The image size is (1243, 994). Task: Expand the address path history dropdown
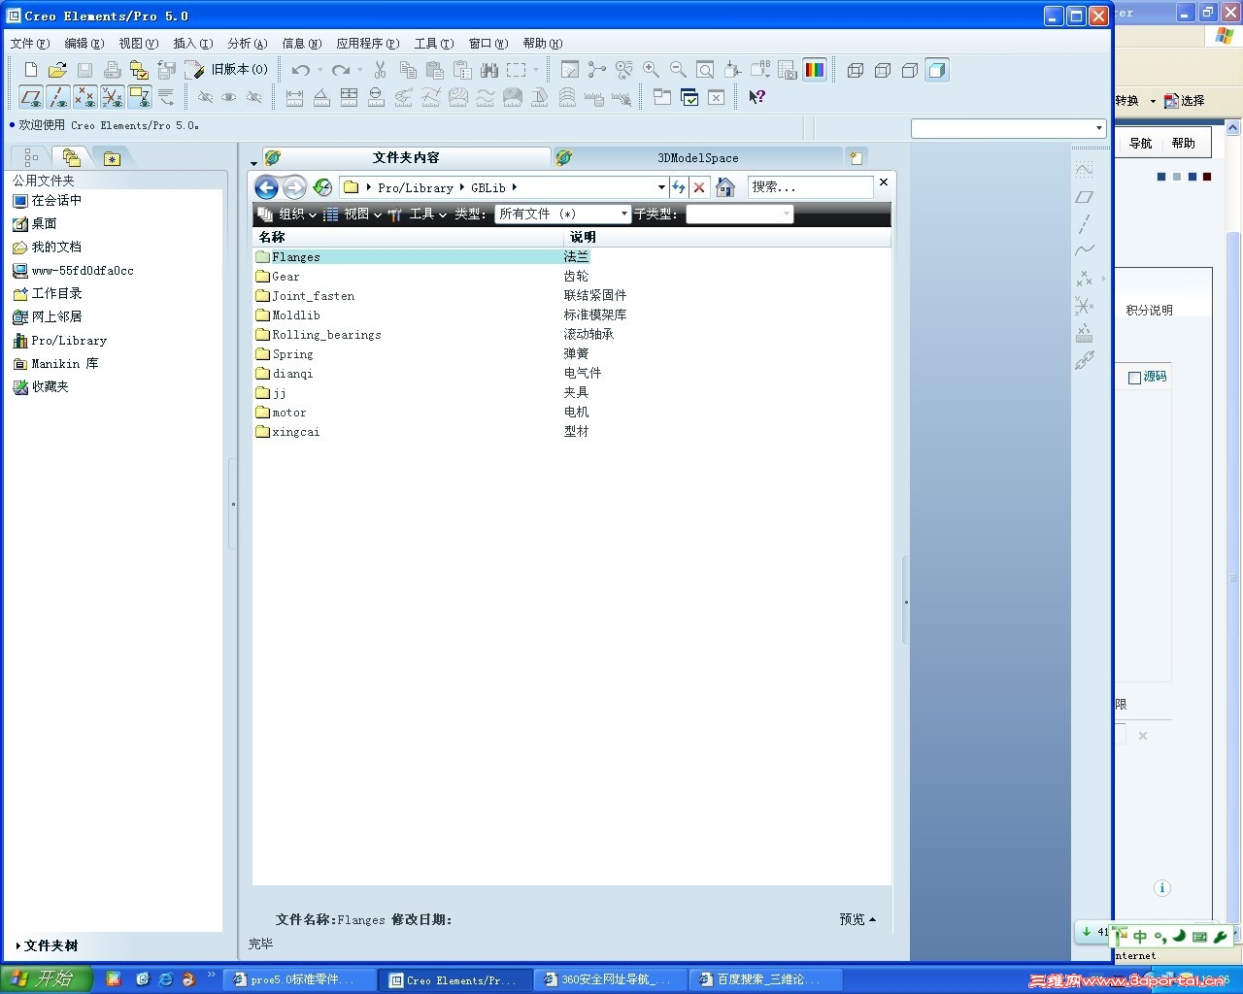click(661, 187)
